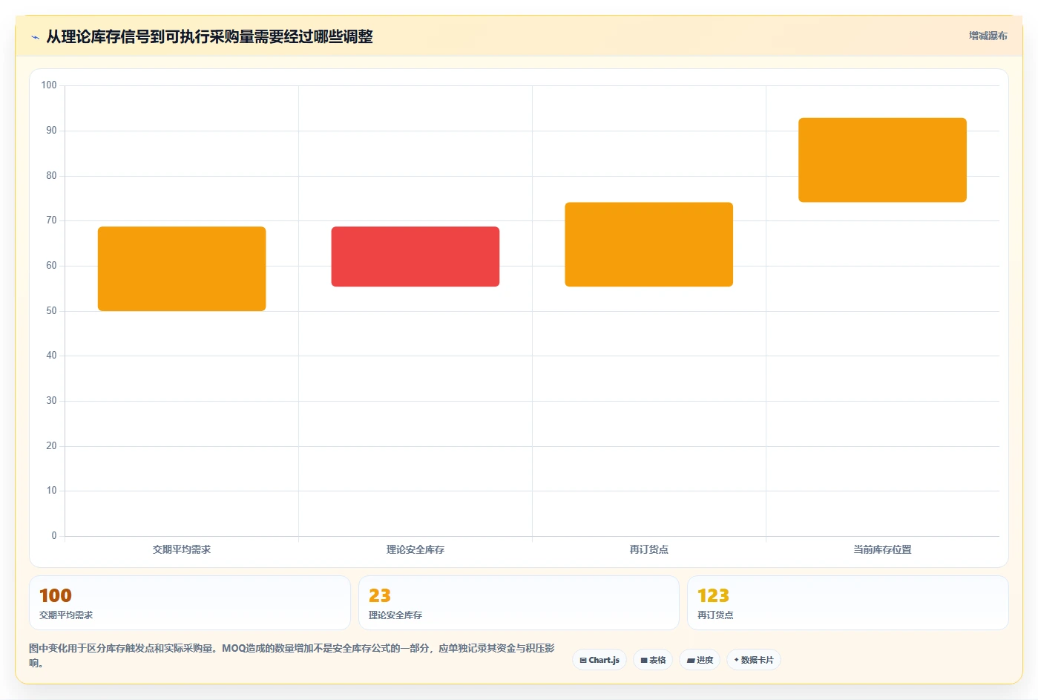This screenshot has height=700, width=1038.
Task: Click the y-axis value 100
Action: [x=49, y=85]
